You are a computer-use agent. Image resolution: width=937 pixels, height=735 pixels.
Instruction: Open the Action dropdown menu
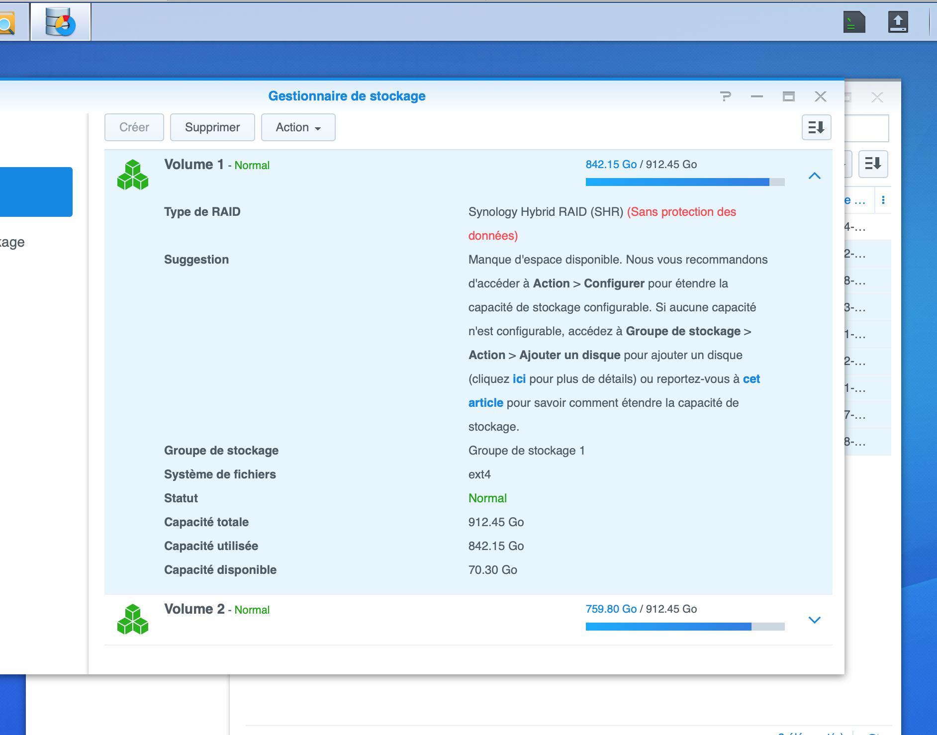pyautogui.click(x=298, y=127)
